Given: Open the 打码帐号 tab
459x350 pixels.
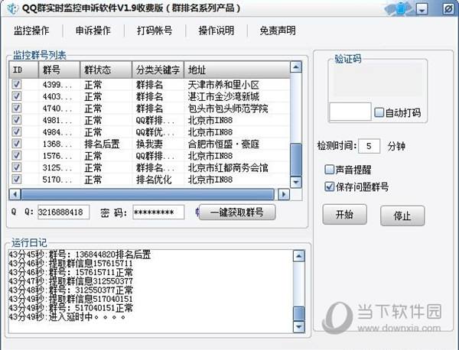Looking at the screenshot, I should [x=155, y=31].
